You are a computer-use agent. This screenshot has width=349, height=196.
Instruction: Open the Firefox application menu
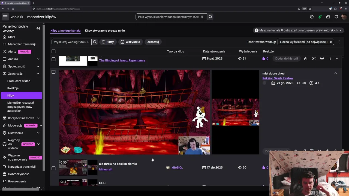click(346, 9)
